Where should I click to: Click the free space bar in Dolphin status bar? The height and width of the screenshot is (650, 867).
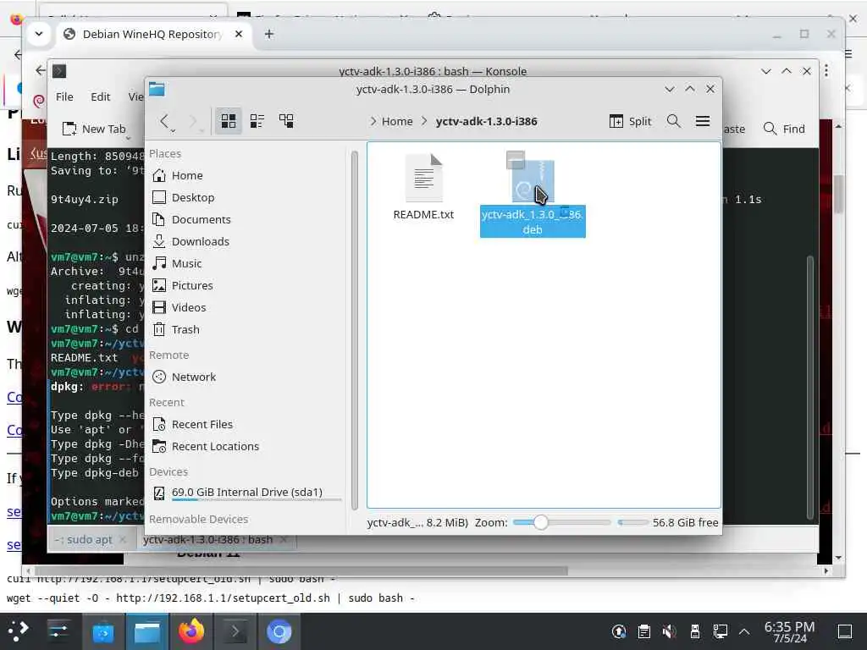click(633, 522)
